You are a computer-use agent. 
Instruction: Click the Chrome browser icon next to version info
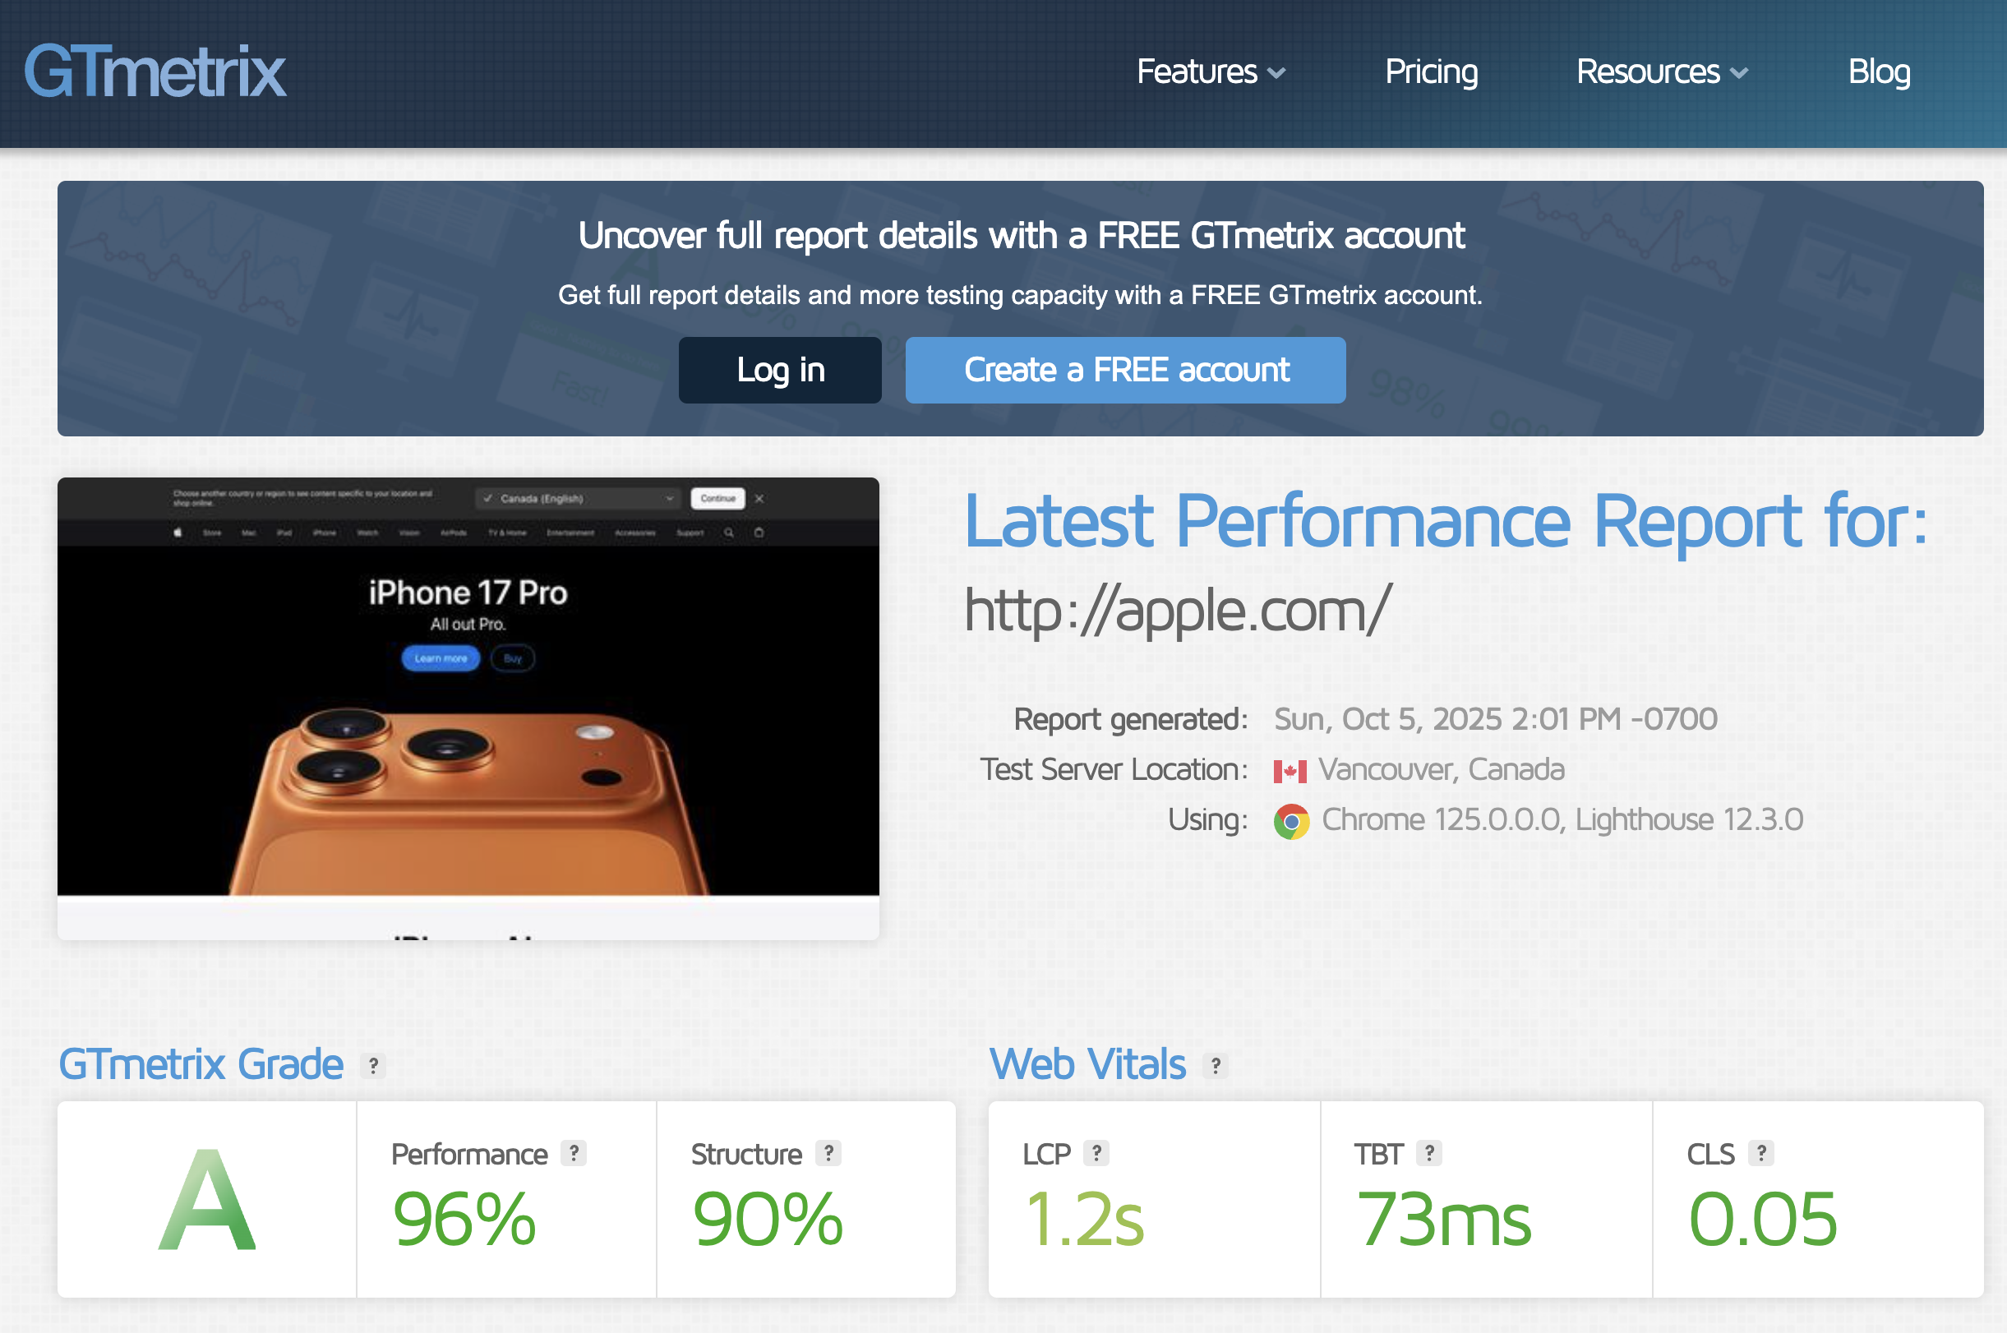[1291, 819]
